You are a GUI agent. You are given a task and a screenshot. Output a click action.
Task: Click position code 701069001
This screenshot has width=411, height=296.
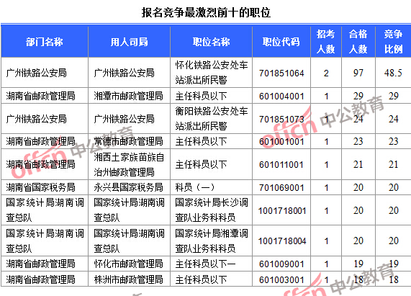tap(281, 188)
